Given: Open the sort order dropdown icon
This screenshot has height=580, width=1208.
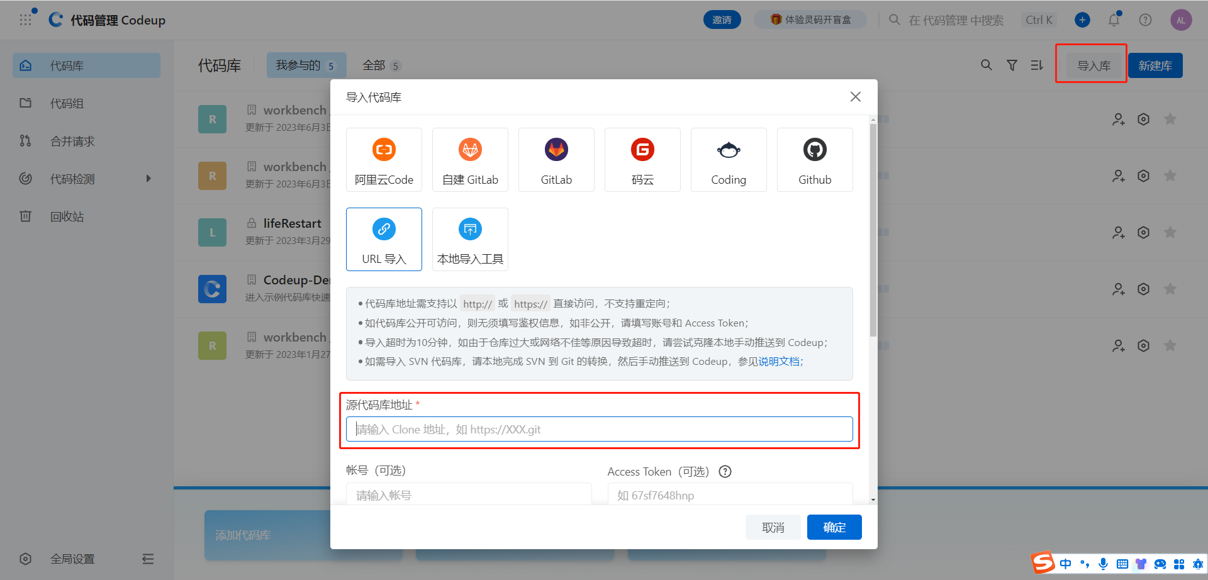Looking at the screenshot, I should [1037, 65].
